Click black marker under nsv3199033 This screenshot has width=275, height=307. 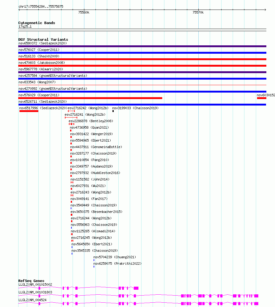tap(113, 111)
